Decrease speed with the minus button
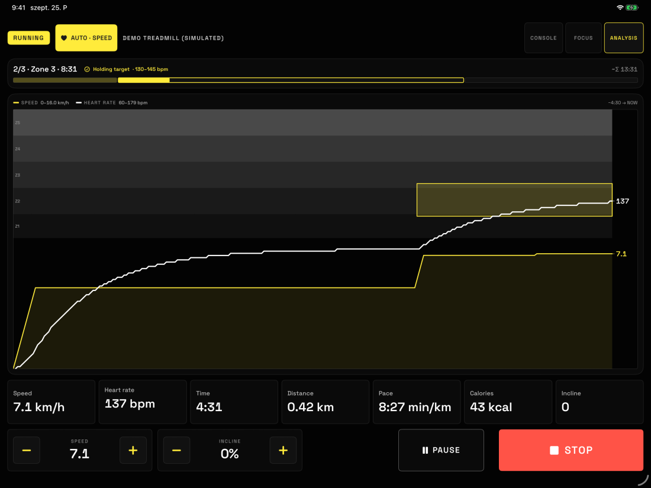 (27, 450)
